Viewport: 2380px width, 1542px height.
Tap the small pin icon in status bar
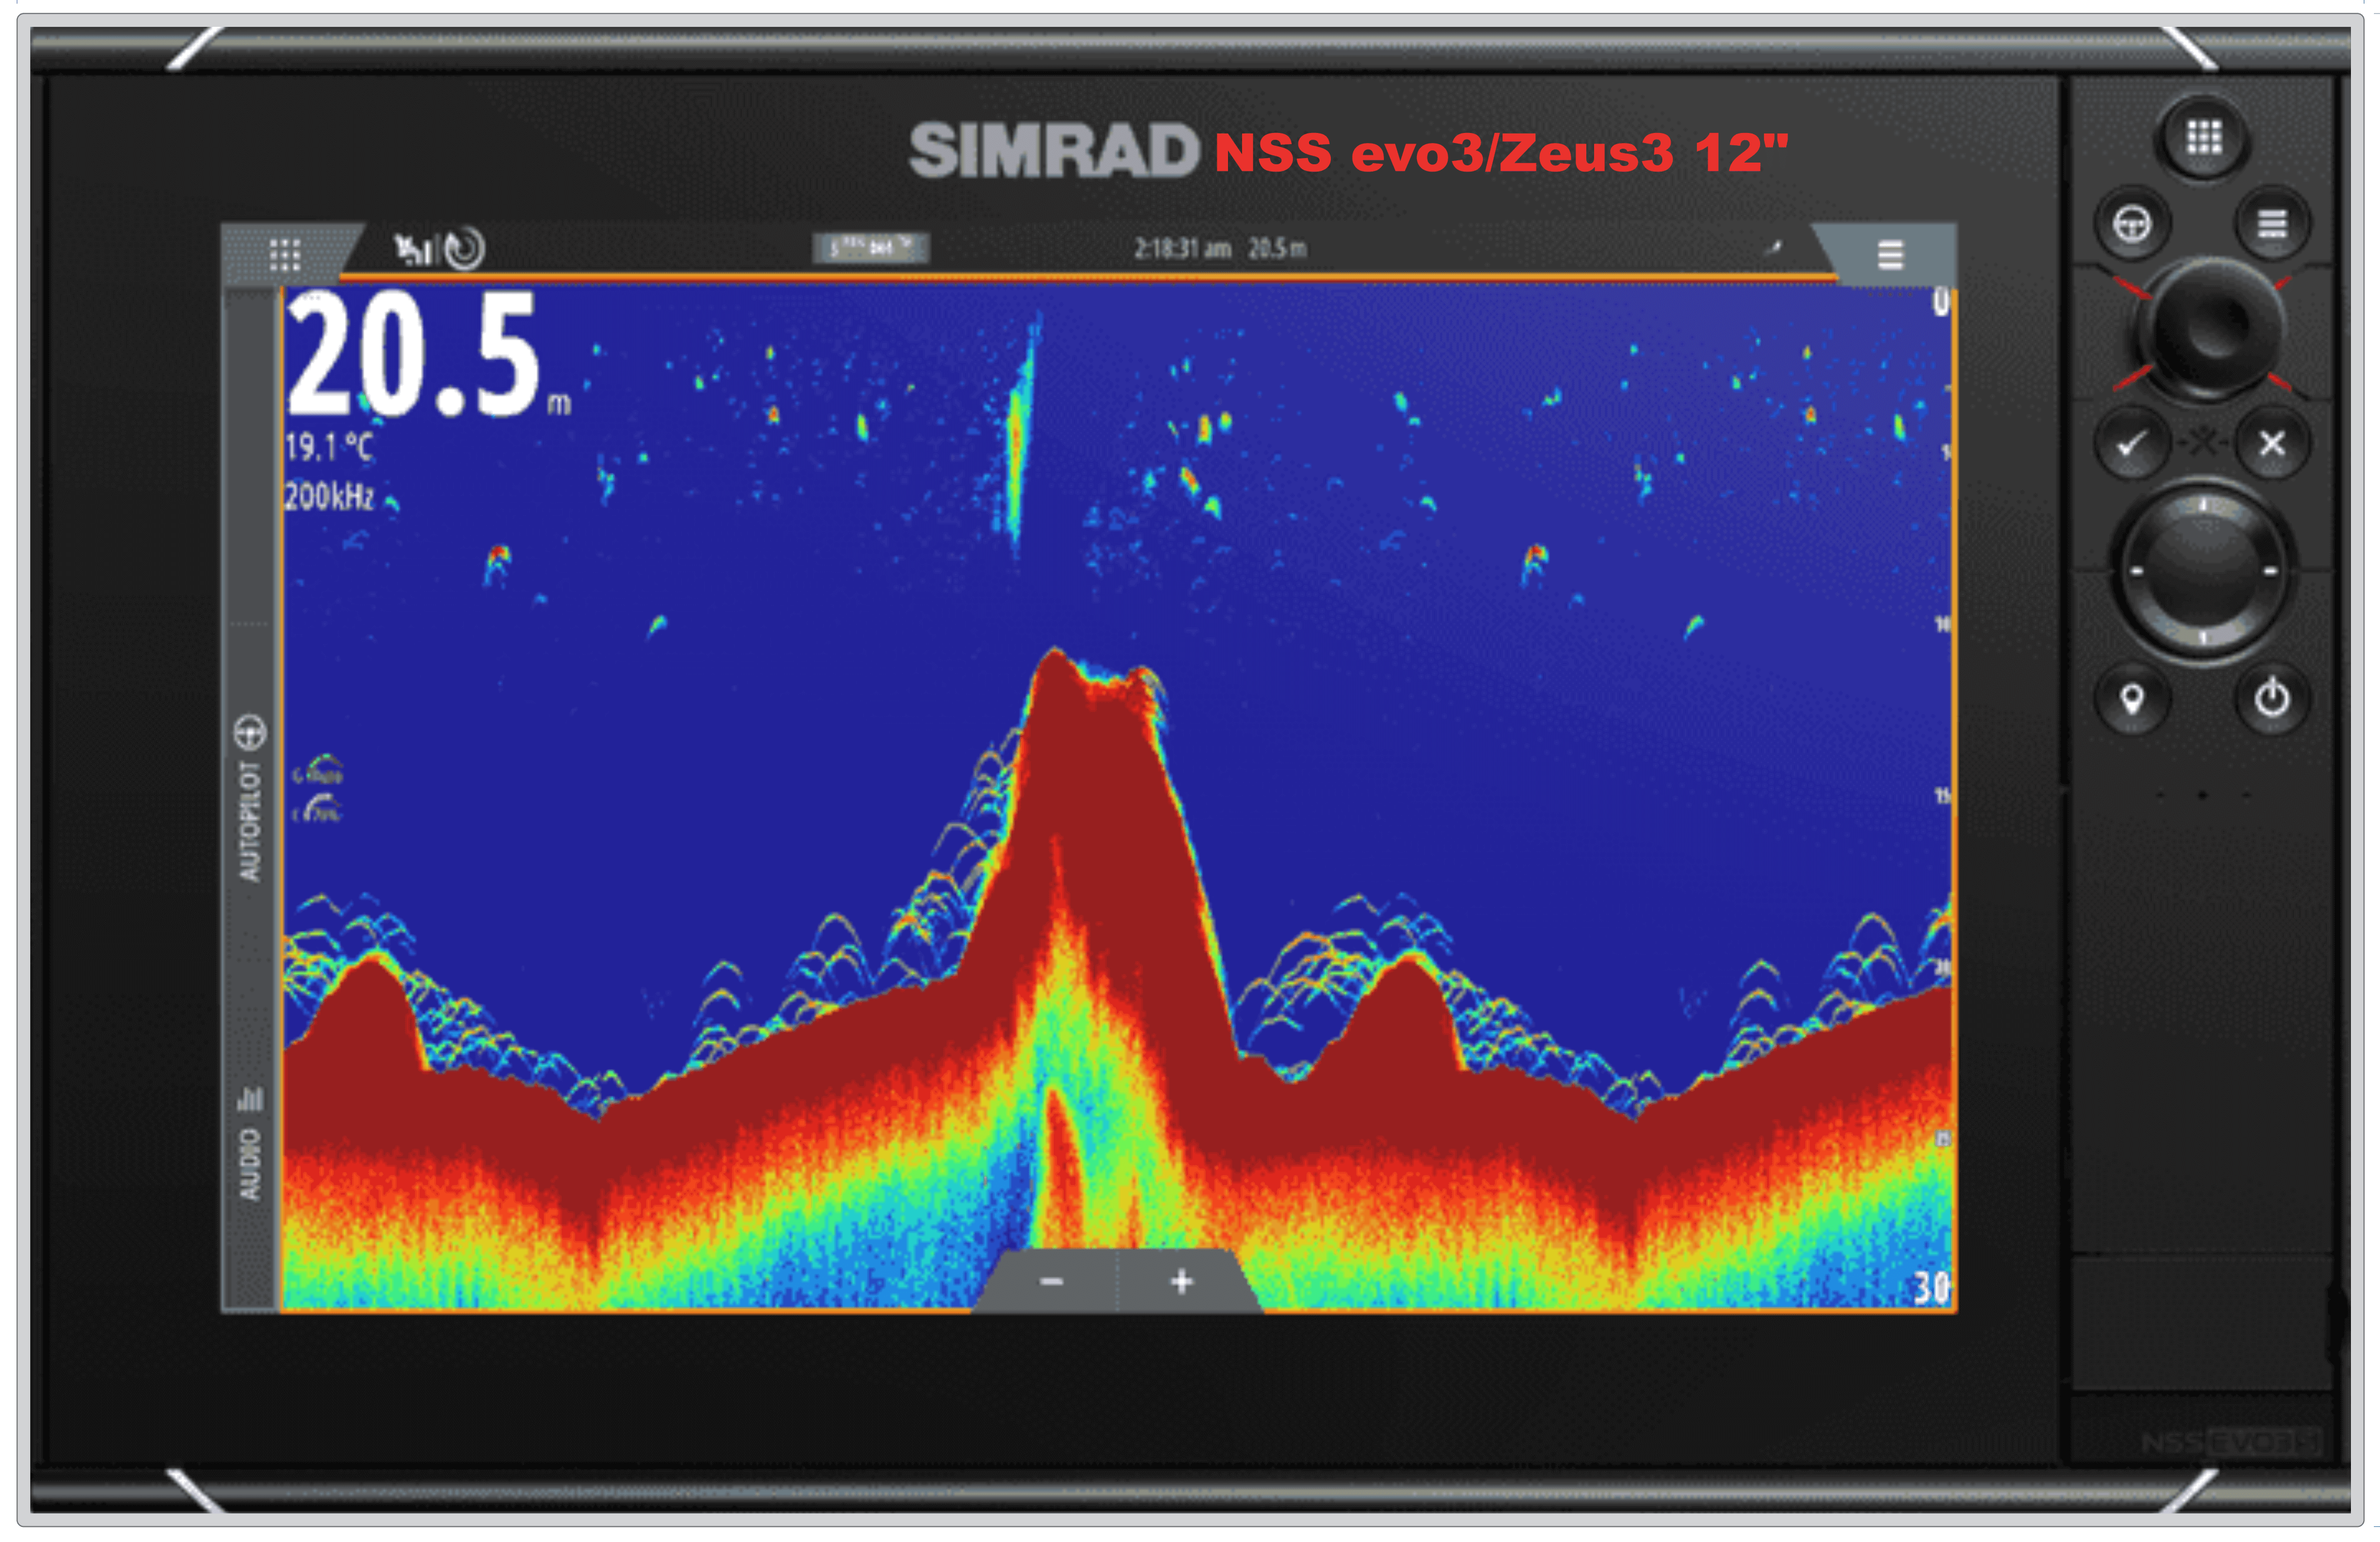click(x=1773, y=247)
